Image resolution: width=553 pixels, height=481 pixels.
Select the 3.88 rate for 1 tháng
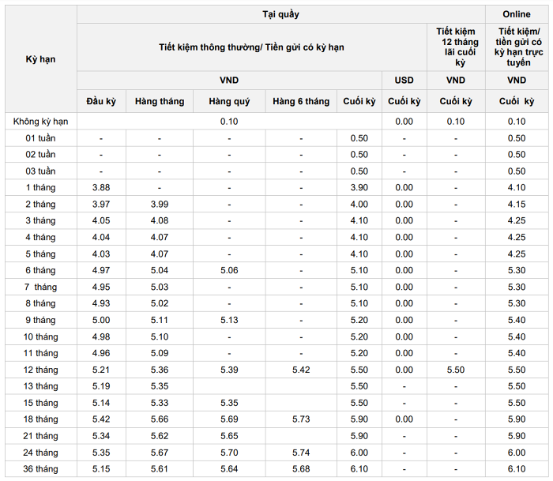pyautogui.click(x=101, y=187)
